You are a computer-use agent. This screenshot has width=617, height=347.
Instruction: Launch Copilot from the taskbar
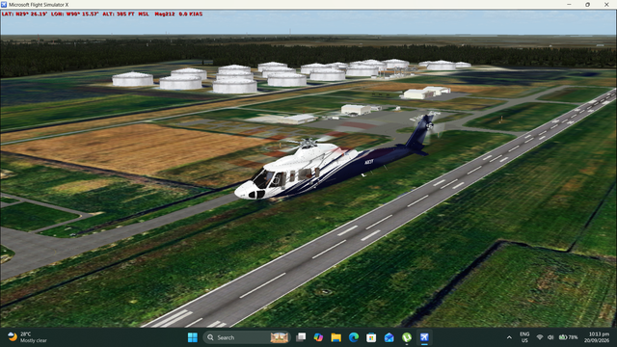tap(318, 337)
